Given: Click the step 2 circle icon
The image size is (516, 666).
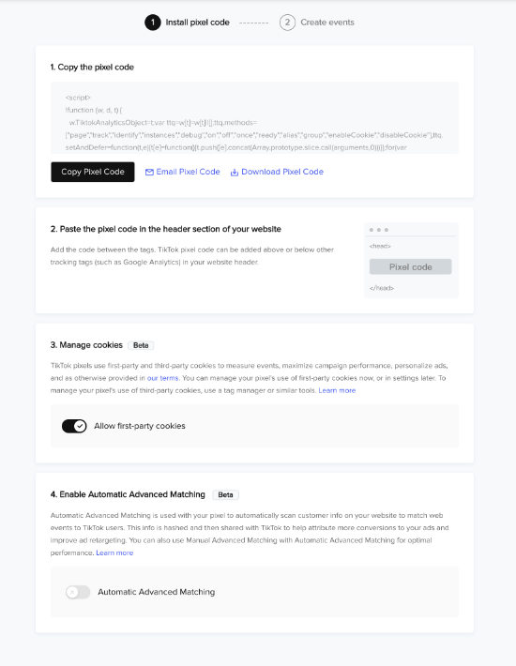Looking at the screenshot, I should click(x=287, y=23).
